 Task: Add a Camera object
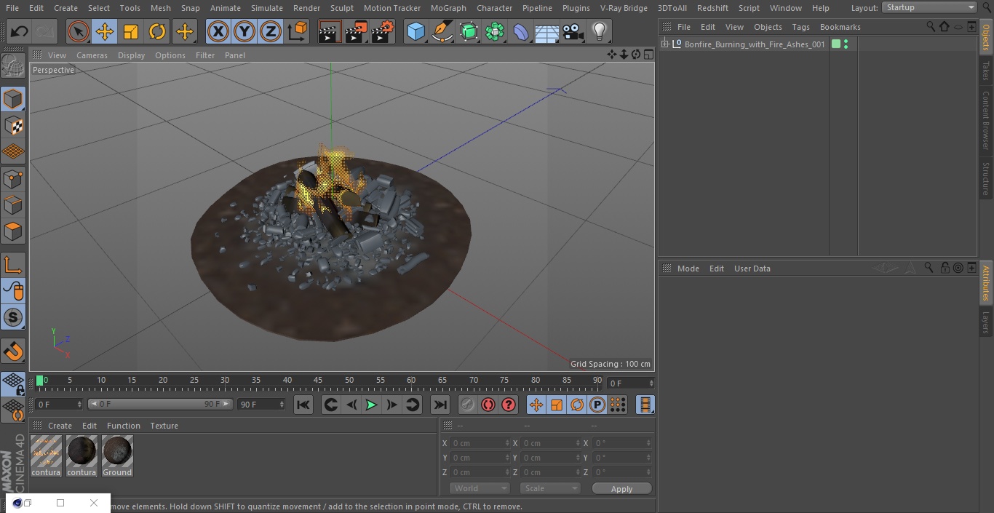point(573,32)
